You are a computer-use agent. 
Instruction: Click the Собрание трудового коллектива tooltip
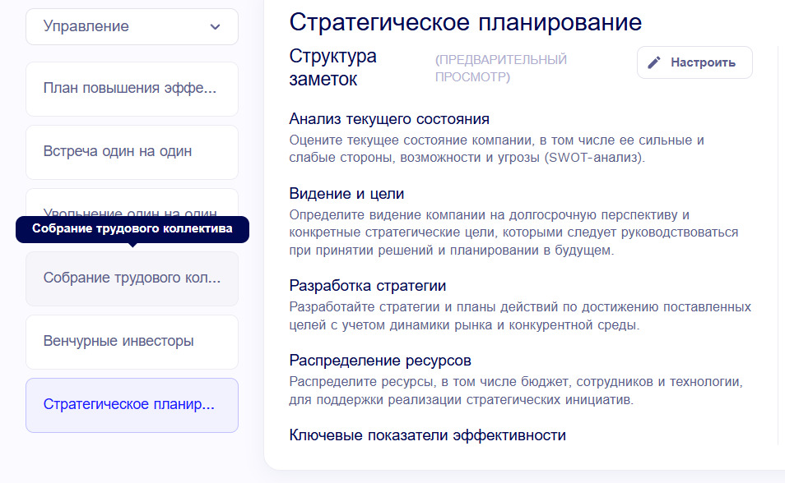pyautogui.click(x=132, y=228)
